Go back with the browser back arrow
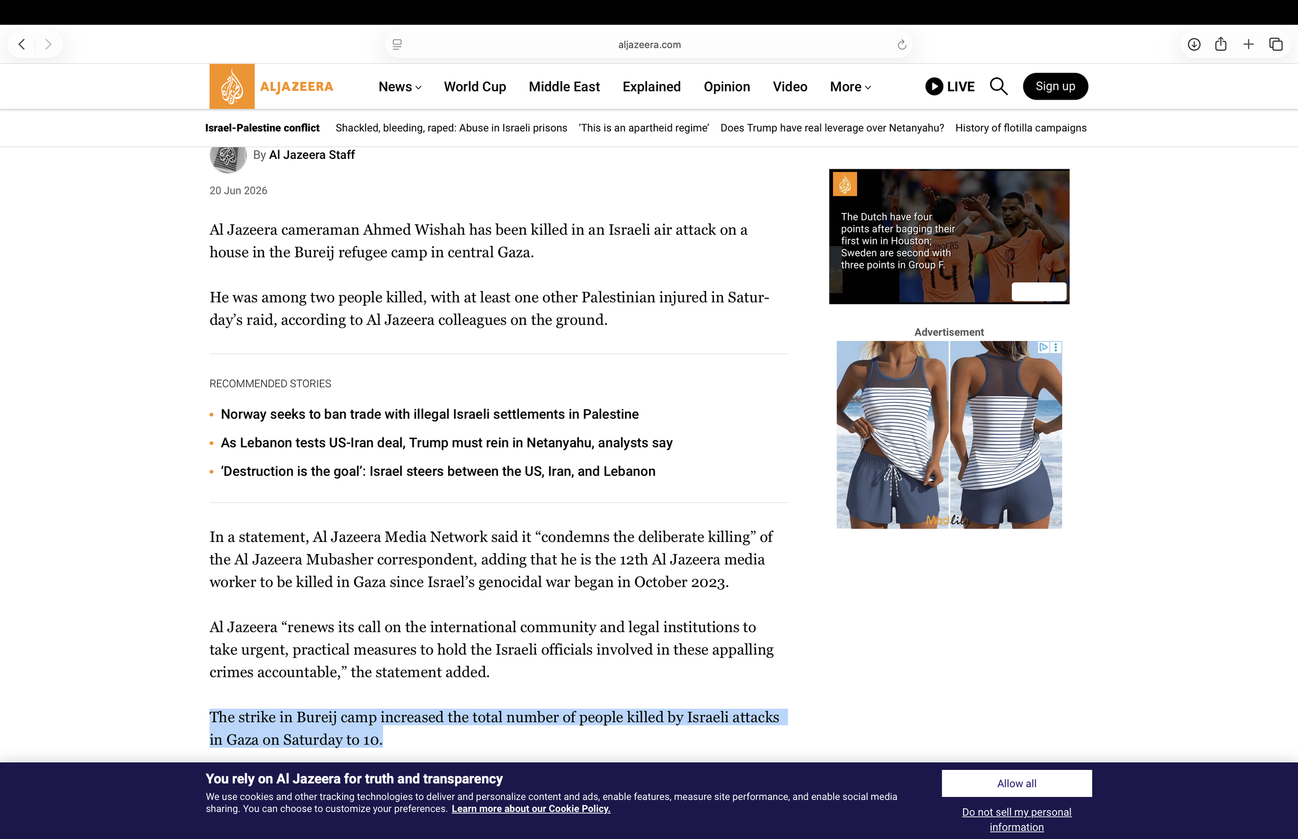Image resolution: width=1298 pixels, height=839 pixels. (x=22, y=44)
